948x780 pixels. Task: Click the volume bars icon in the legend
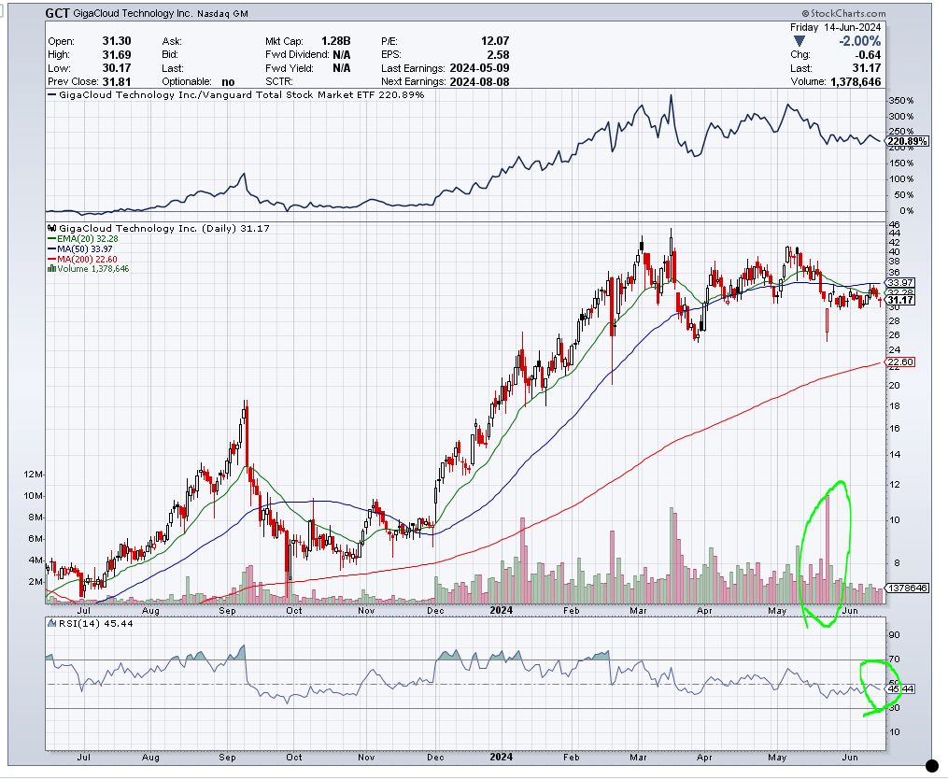[x=51, y=268]
